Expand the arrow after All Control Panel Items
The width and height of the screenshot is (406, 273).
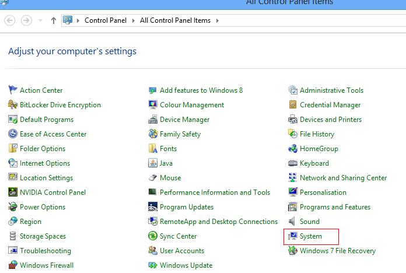[x=217, y=20]
